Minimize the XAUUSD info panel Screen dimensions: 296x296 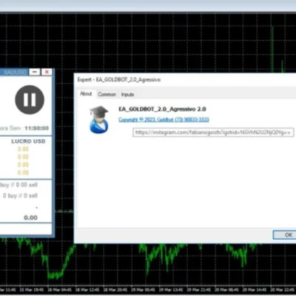coord(35,72)
